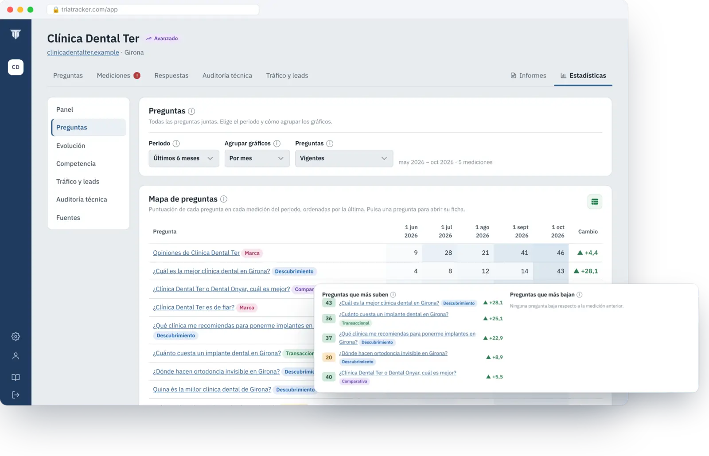The height and width of the screenshot is (456, 709).
Task: Open the CD account avatar
Action: coord(16,67)
